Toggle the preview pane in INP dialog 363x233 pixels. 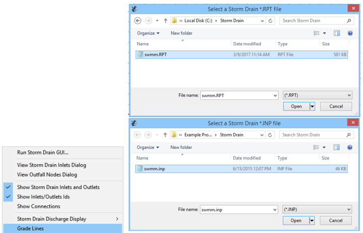coord(337,148)
